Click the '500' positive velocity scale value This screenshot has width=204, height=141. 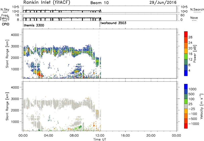[x=192, y=94]
